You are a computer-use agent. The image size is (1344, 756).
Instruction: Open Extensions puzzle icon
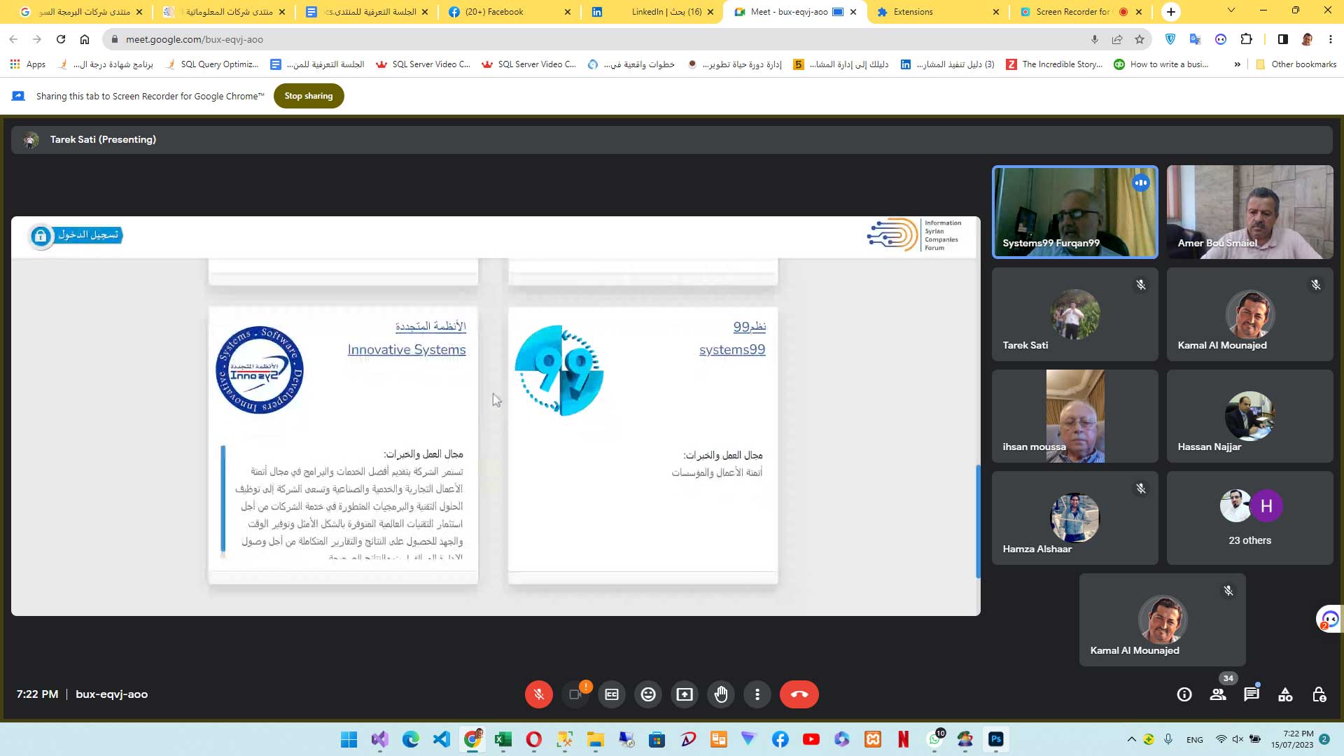pyautogui.click(x=1246, y=39)
